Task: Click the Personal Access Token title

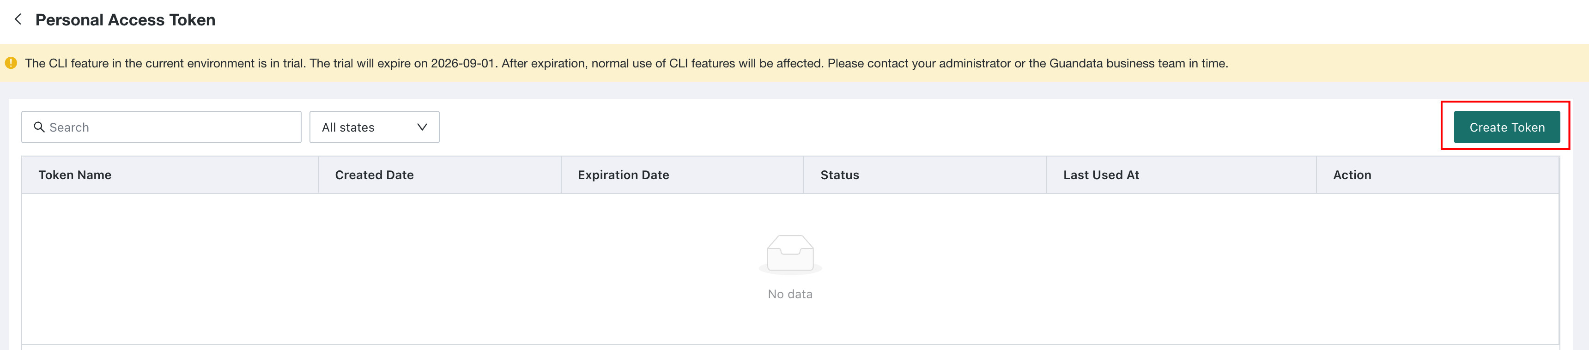Action: click(125, 20)
